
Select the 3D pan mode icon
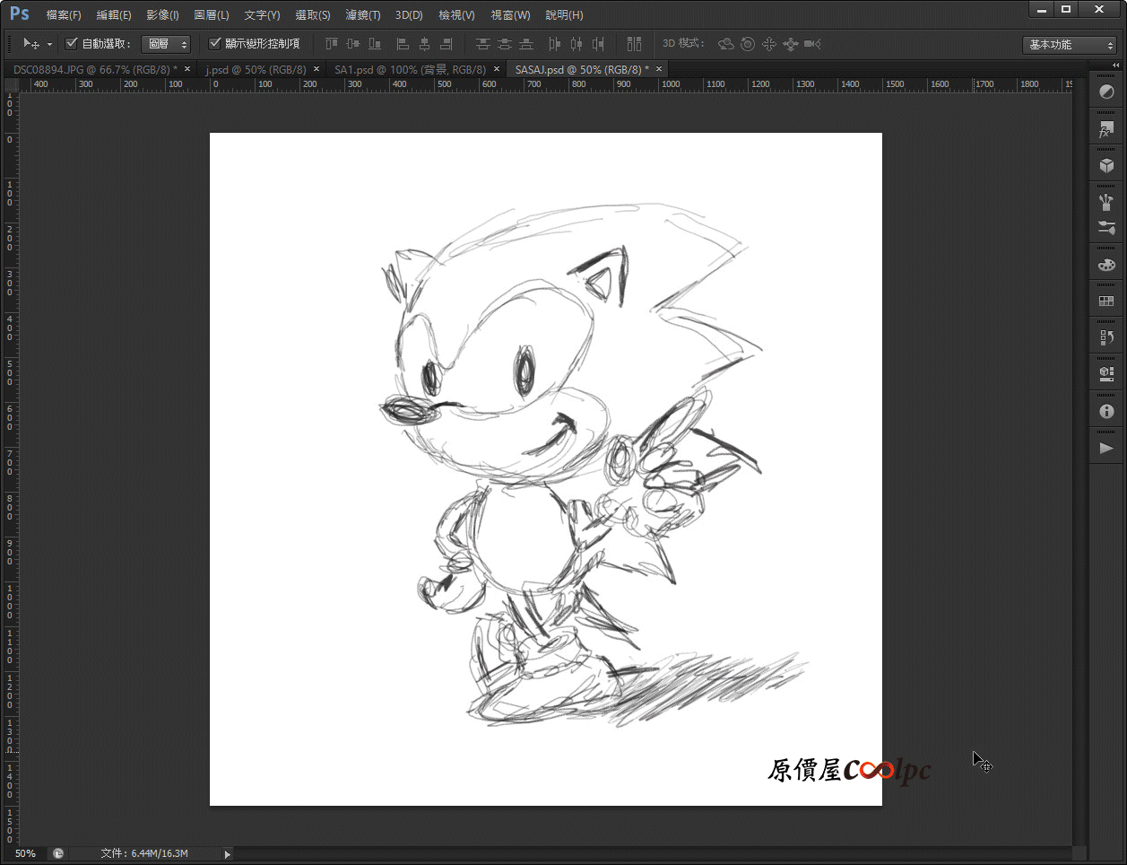pos(769,43)
